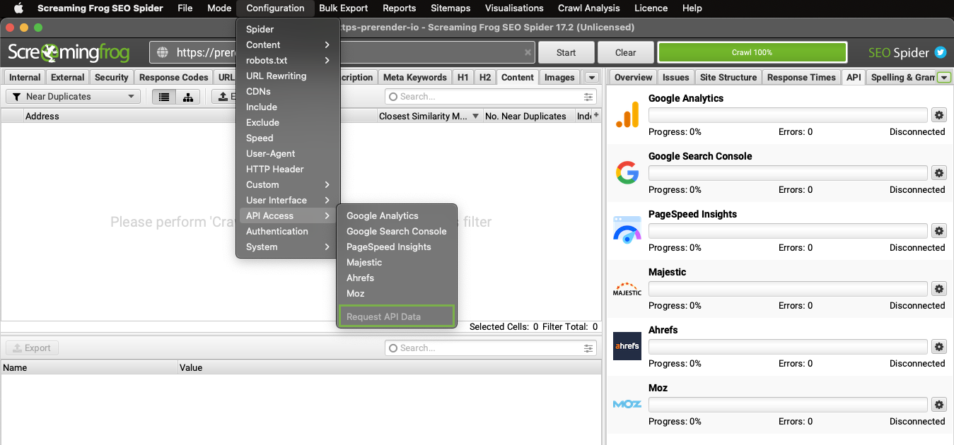This screenshot has height=445, width=954.
Task: Open Near Duplicates filter dropdown
Action: (x=73, y=97)
